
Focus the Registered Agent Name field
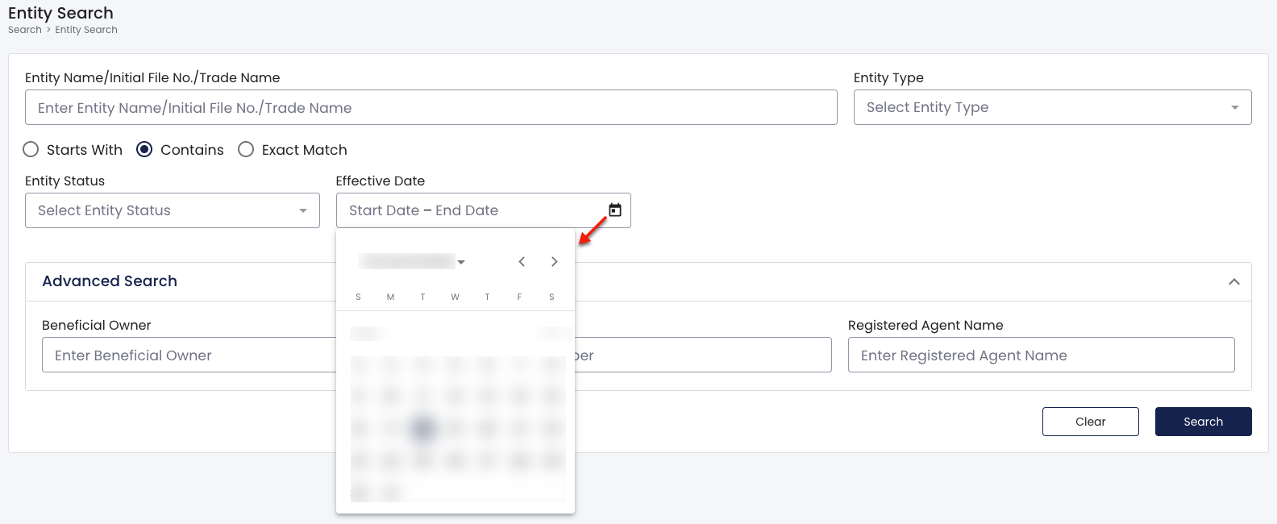(1041, 355)
